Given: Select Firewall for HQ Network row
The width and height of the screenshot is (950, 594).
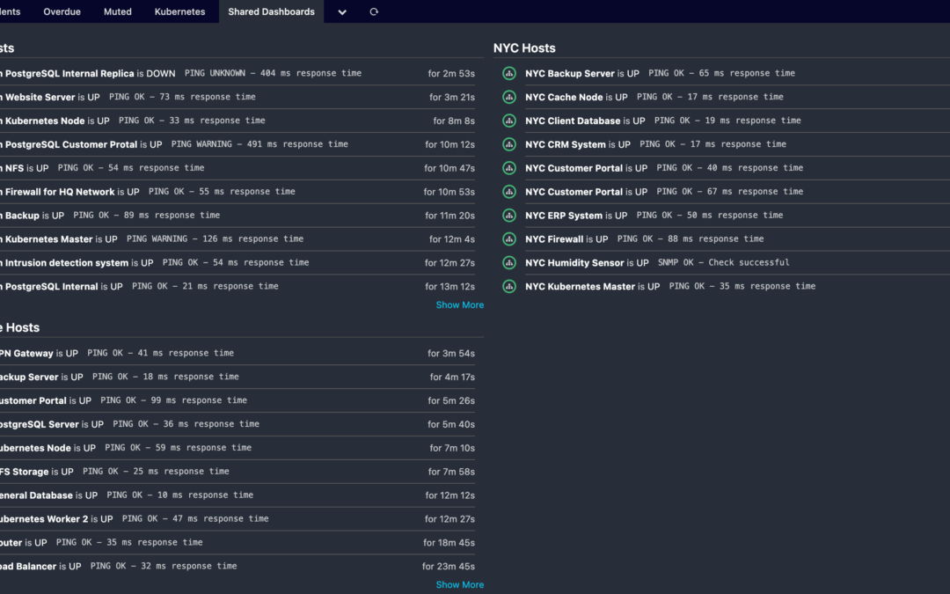Looking at the screenshot, I should (237, 192).
